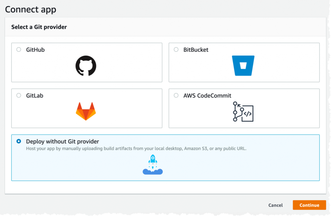The image size is (331, 216).
Task: Click the rocket launch deploy icon
Action: pos(153,165)
